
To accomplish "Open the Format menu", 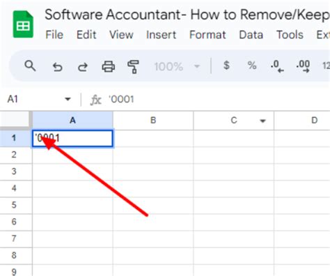I will click(x=207, y=35).
